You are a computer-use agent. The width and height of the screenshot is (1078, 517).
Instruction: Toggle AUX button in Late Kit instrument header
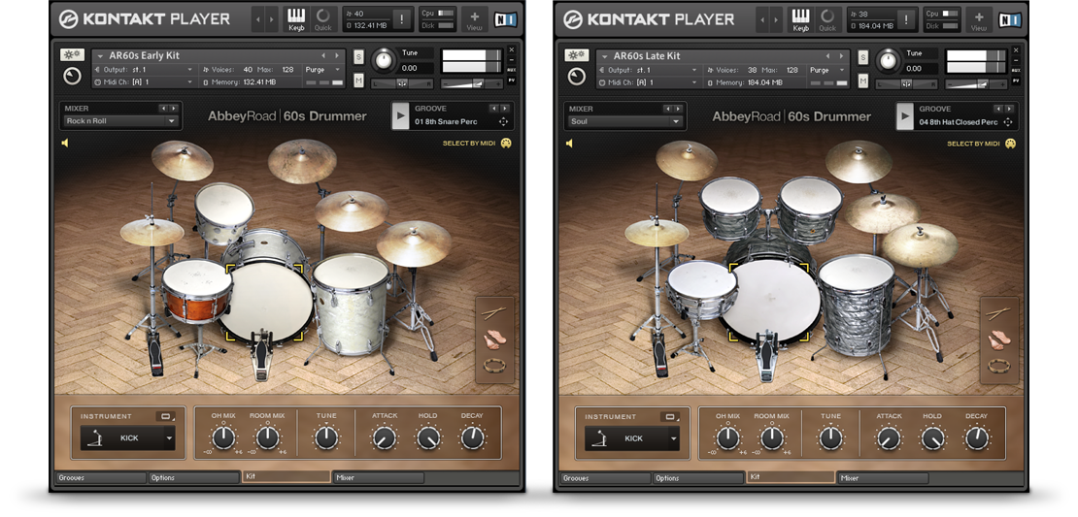[x=1016, y=70]
